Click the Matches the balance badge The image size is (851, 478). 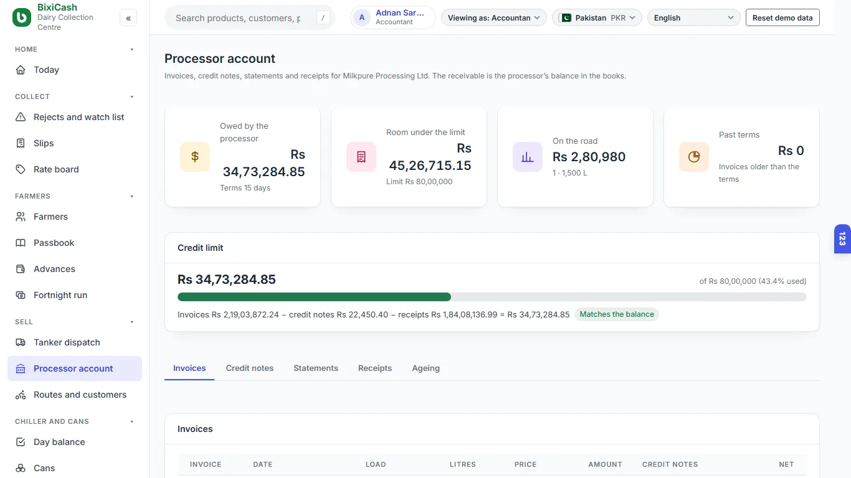pyautogui.click(x=617, y=314)
